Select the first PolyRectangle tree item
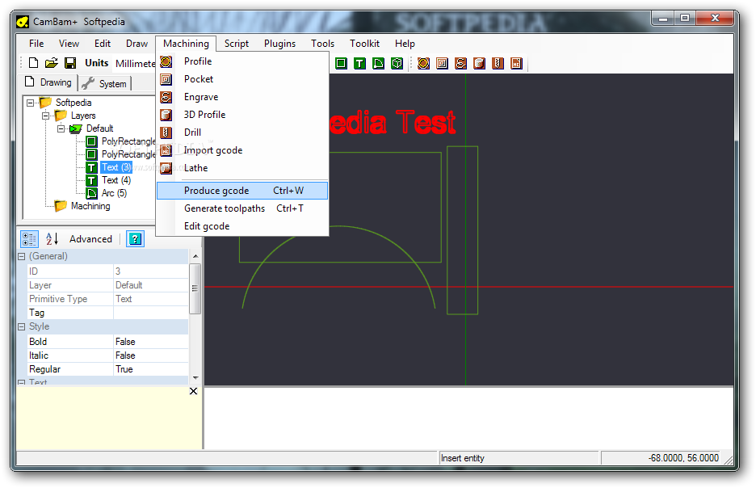 point(128,141)
